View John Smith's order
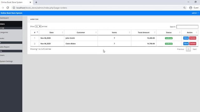200x112 pixels. pyautogui.click(x=186, y=38)
